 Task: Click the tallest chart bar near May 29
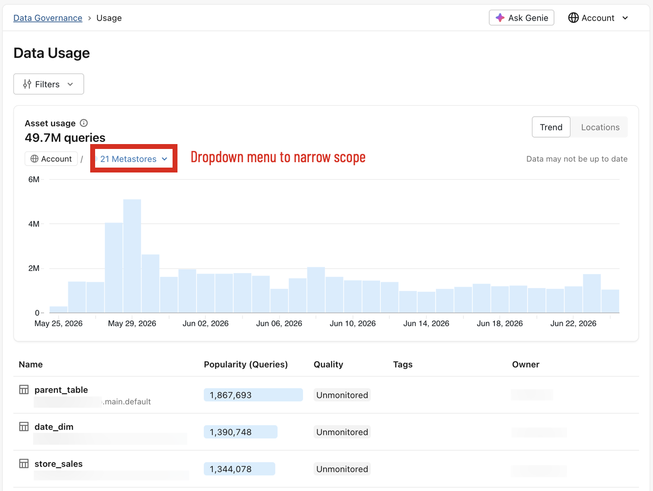pyautogui.click(x=132, y=256)
